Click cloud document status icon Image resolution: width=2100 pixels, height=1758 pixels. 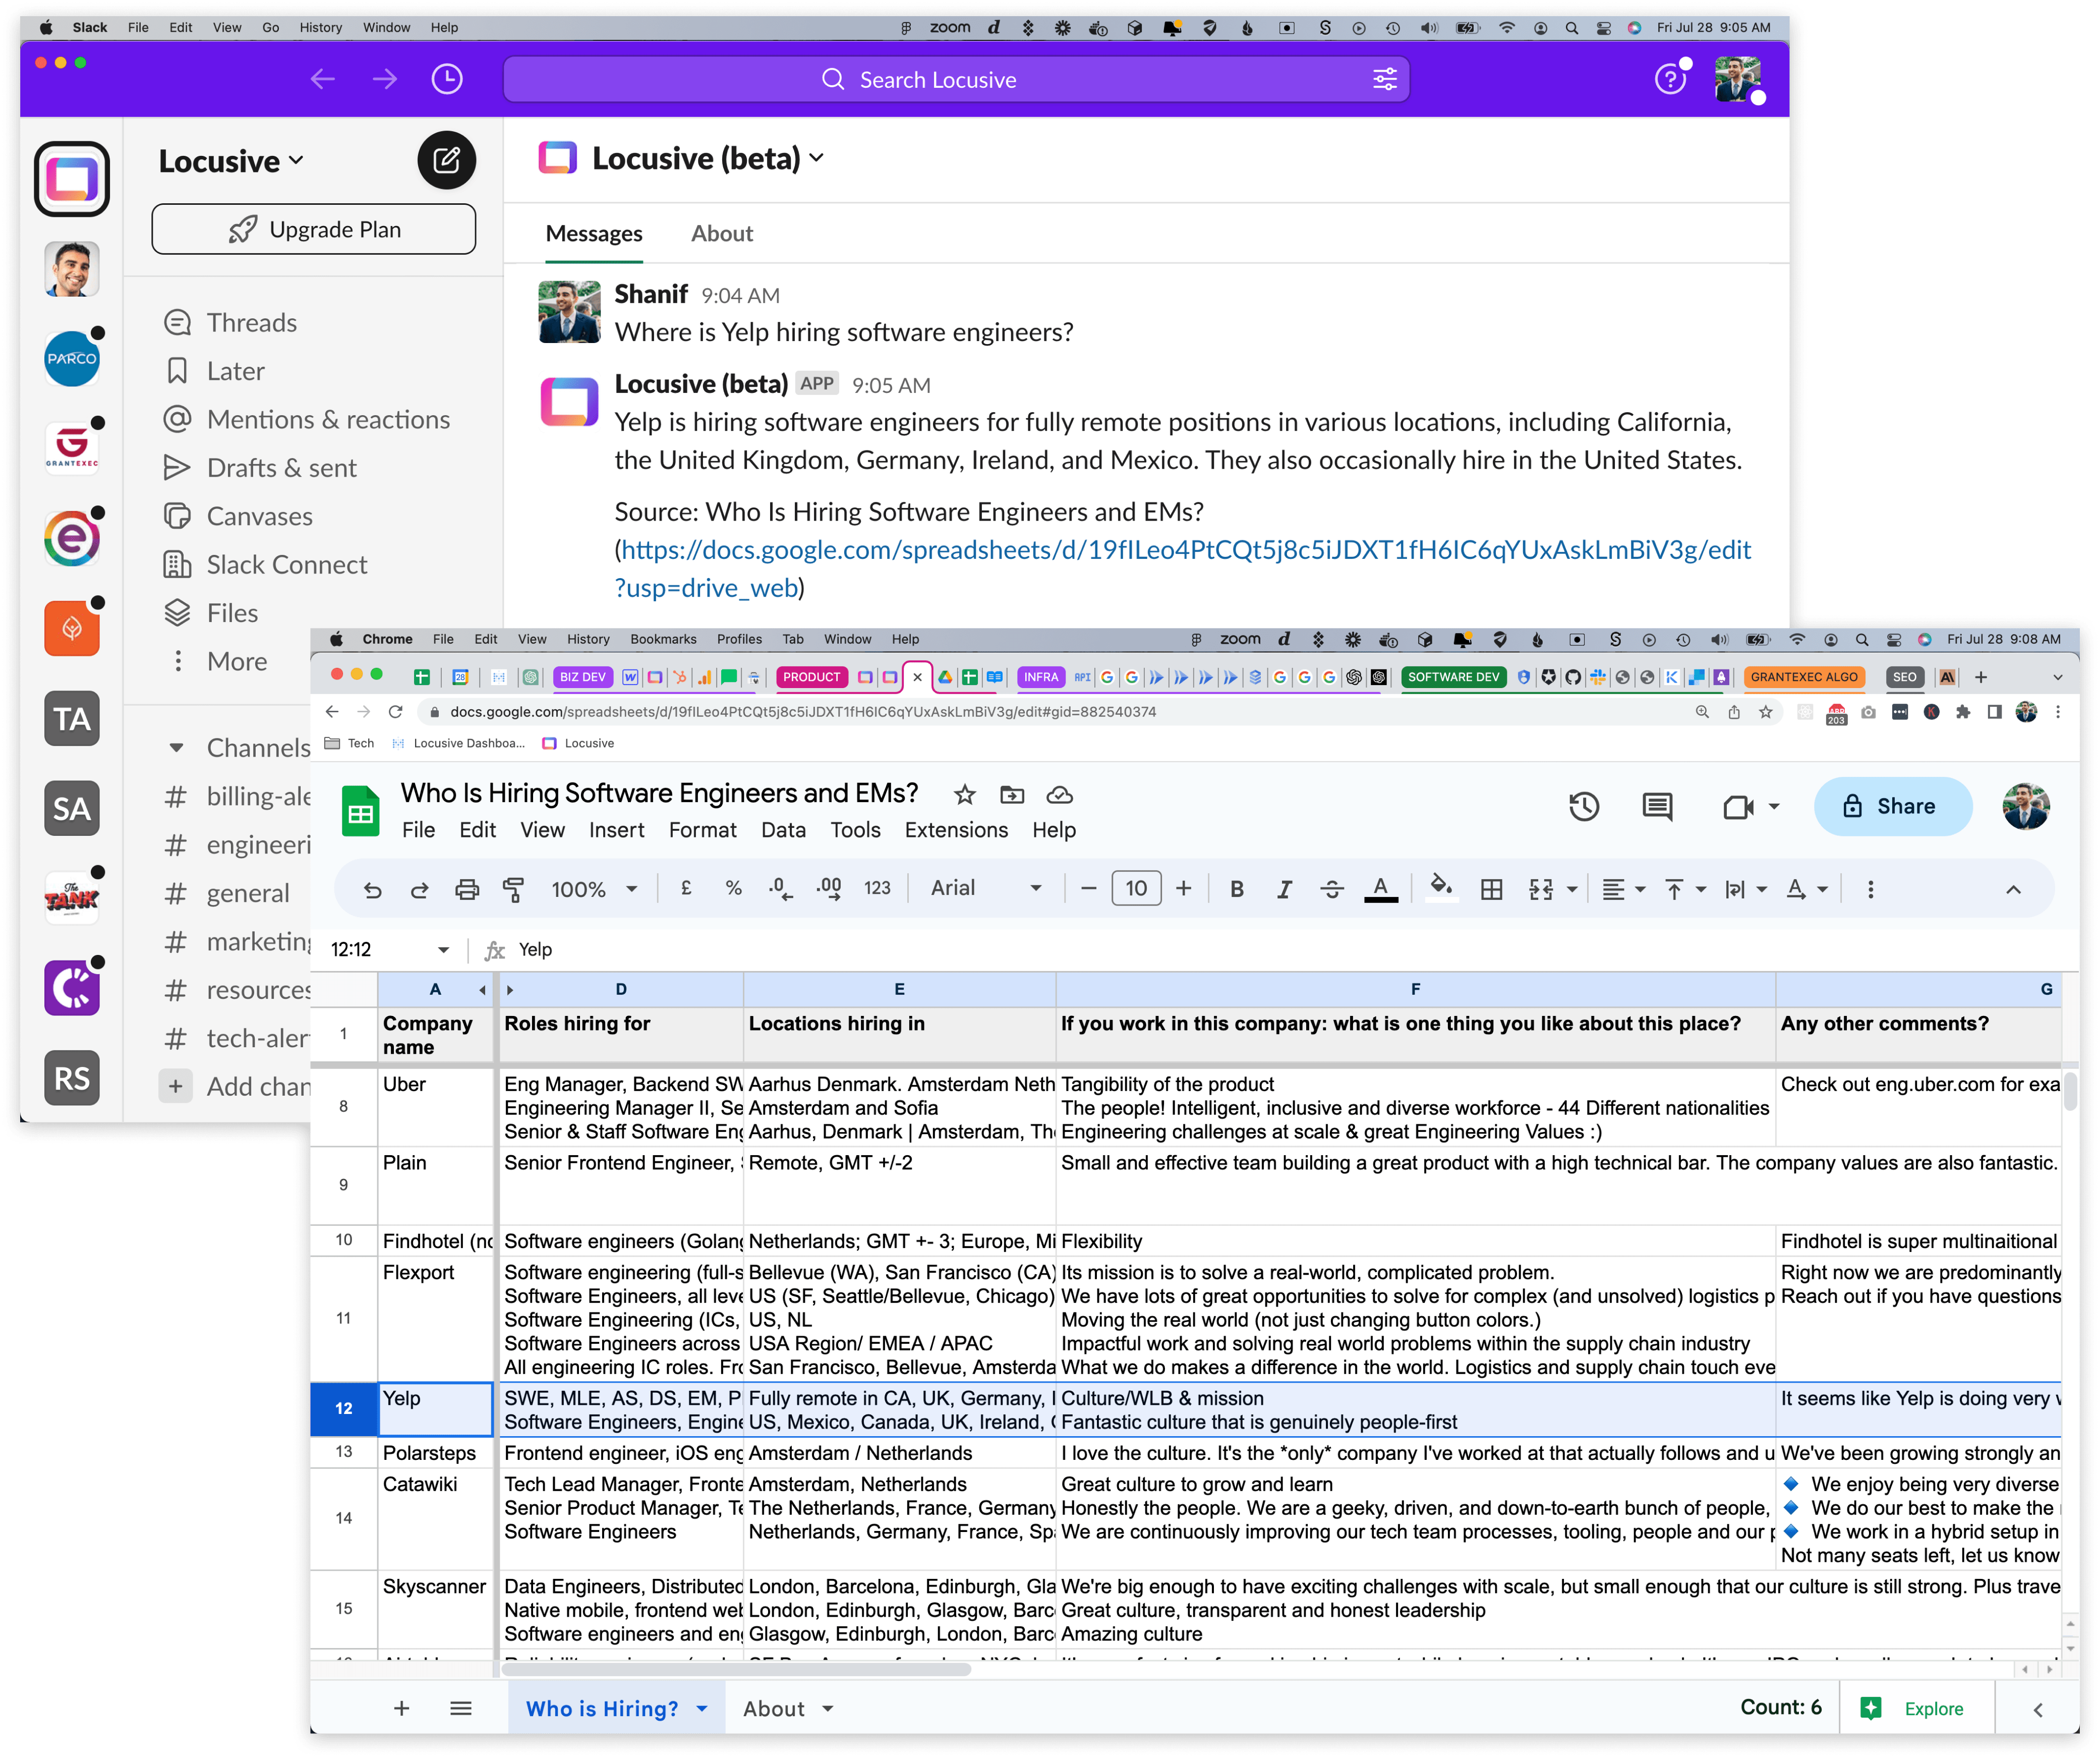(1059, 795)
